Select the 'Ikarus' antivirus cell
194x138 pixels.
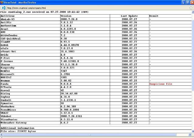tap(30, 64)
